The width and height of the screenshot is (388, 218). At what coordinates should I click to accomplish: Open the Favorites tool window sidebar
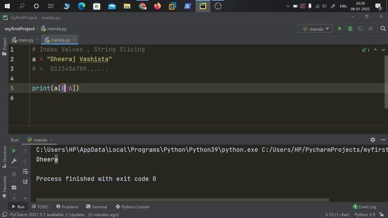(4, 187)
